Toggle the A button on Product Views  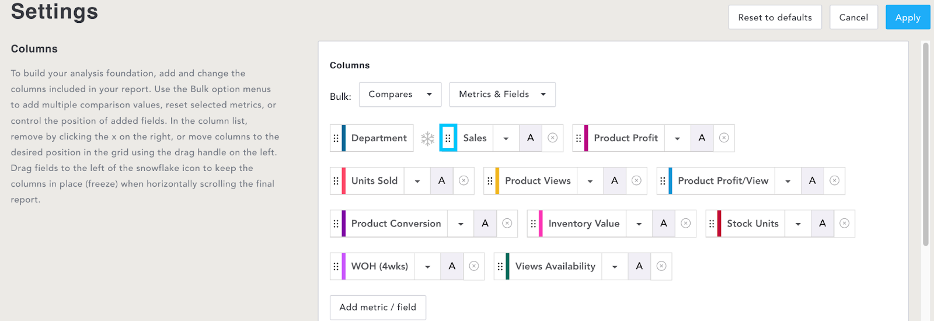coord(615,181)
